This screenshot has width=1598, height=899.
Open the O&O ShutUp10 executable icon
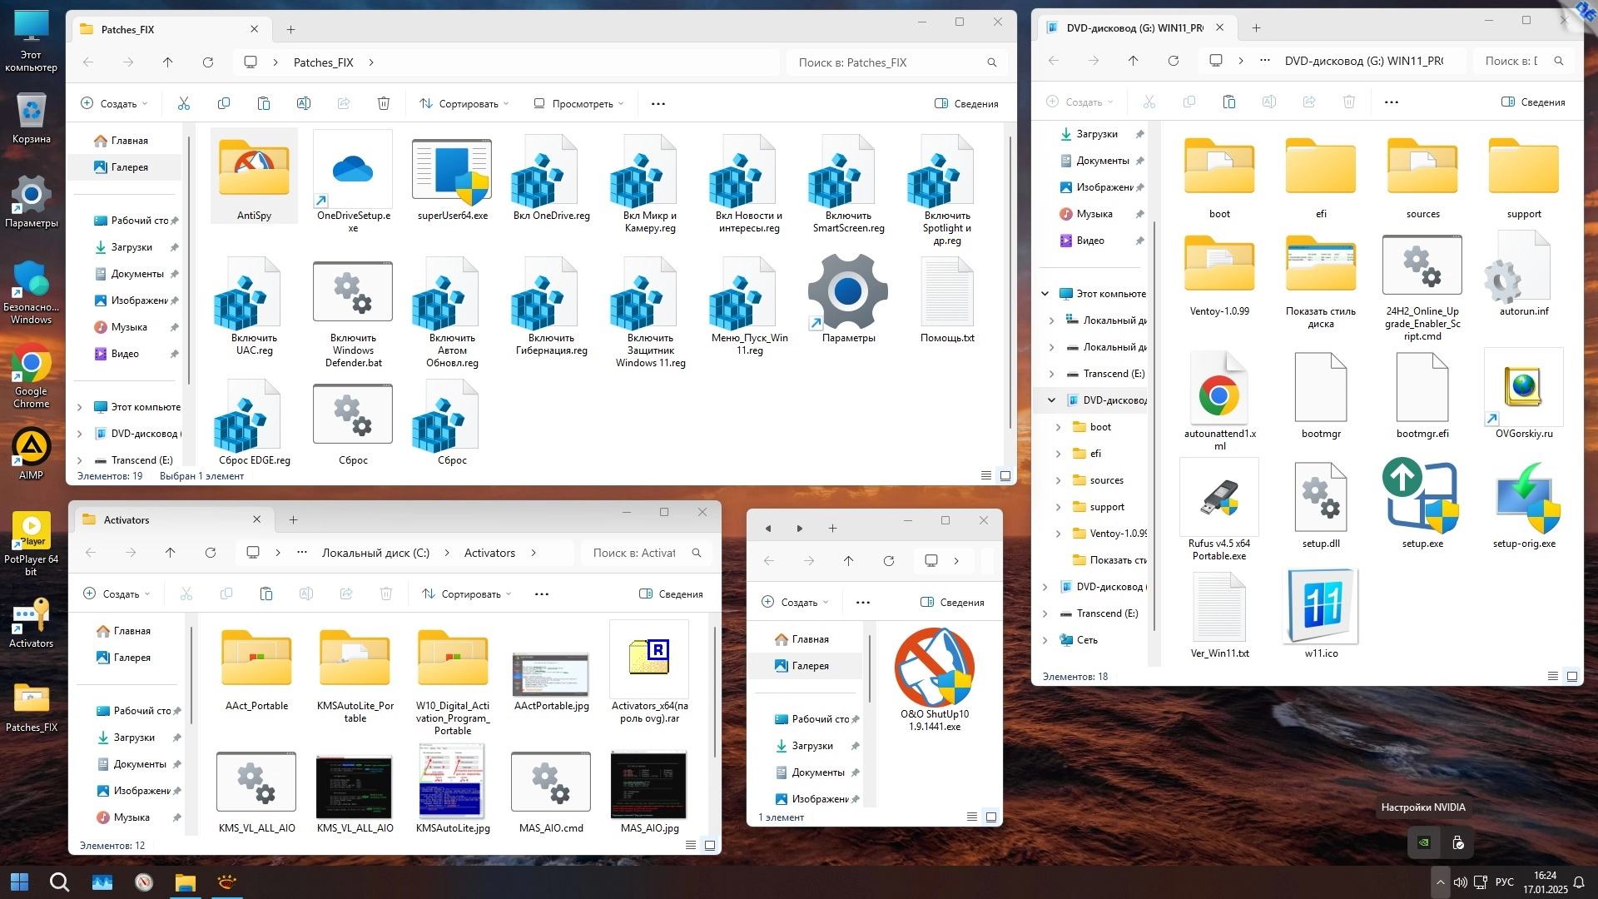[x=934, y=668]
